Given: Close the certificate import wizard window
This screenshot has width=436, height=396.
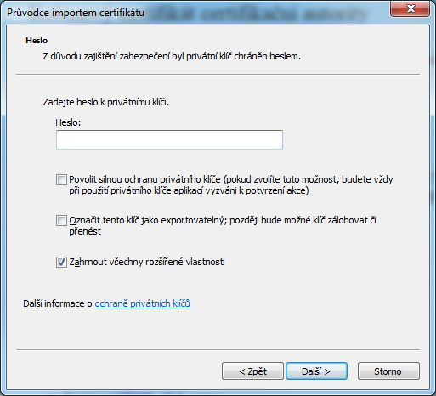Looking at the screenshot, I should 411,8.
